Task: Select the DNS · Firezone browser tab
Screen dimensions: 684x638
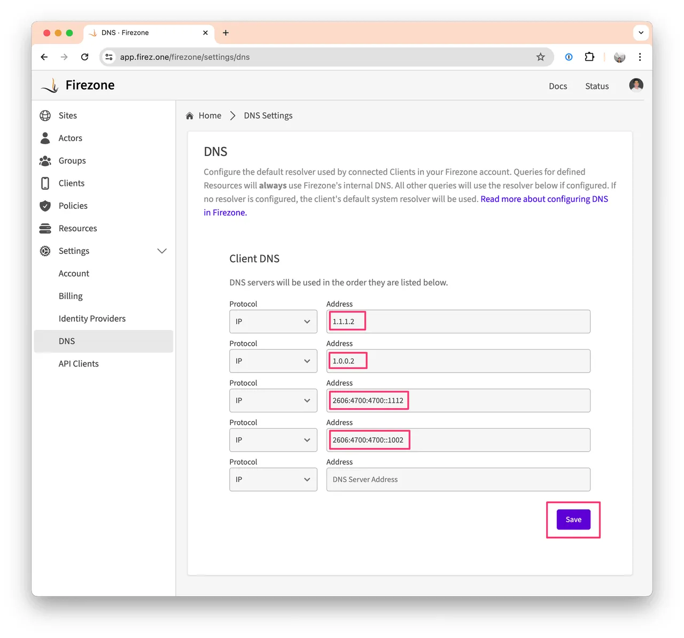Action: (x=149, y=33)
